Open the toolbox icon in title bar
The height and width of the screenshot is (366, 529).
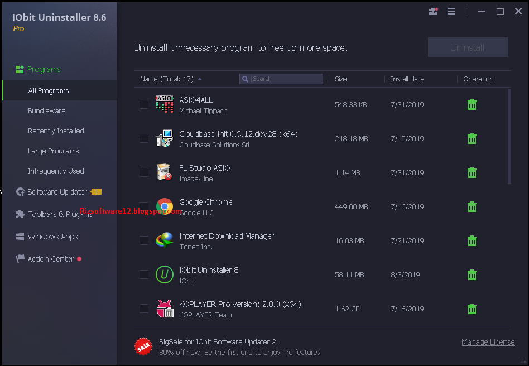click(433, 12)
